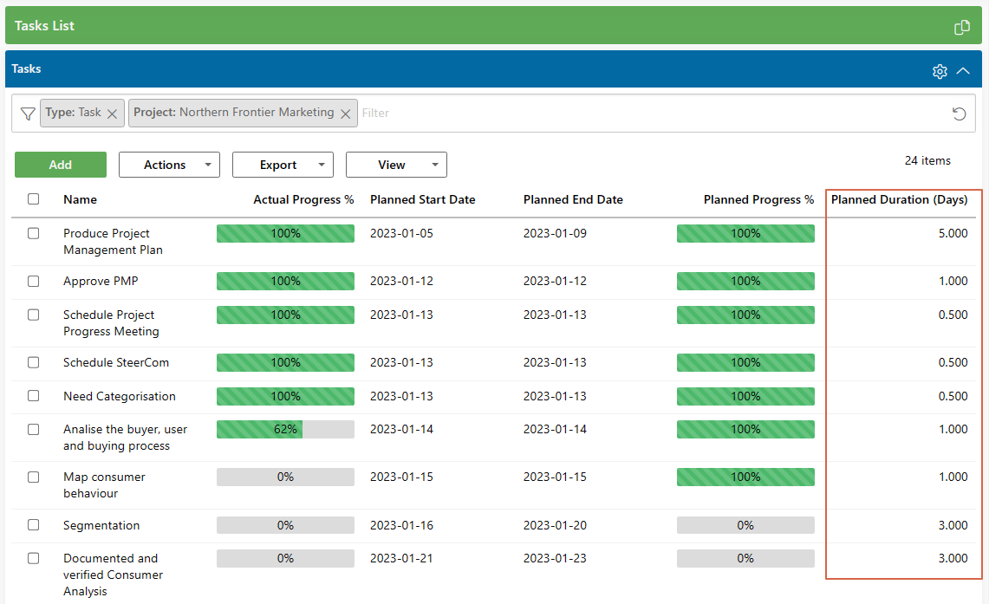
Task: Check the select-all checkbox in header row
Action: (33, 198)
